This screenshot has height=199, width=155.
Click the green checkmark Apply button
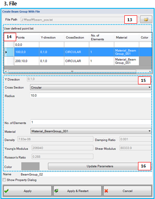[x=27, y=191]
